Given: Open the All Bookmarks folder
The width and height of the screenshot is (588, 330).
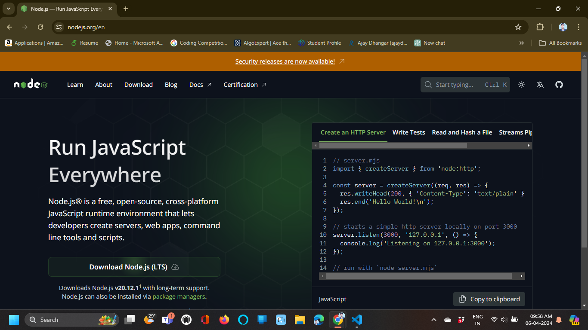Looking at the screenshot, I should (x=560, y=43).
